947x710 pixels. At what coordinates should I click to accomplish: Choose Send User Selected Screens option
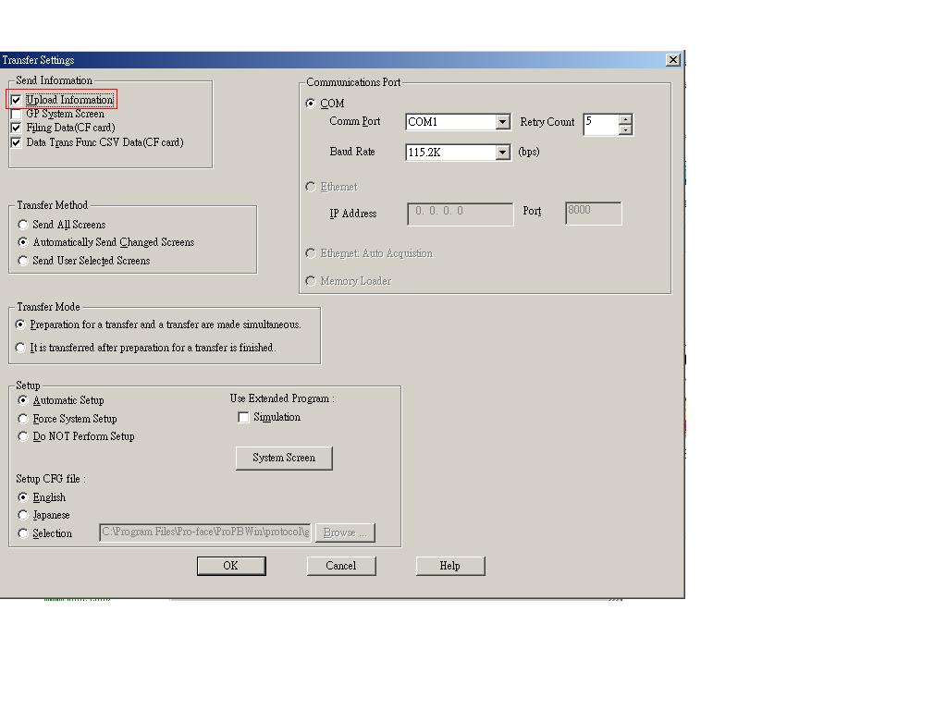tap(23, 261)
